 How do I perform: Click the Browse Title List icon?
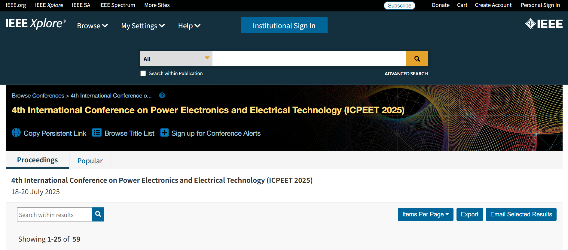97,133
